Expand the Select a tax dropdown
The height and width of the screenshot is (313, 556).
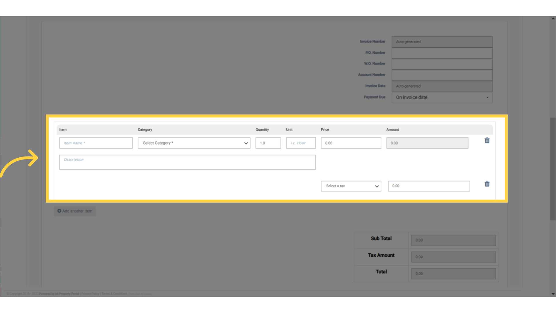coord(351,186)
